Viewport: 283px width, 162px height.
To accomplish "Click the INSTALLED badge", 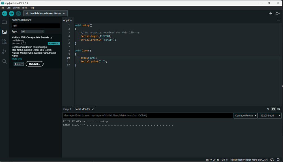I will pos(54,43).
